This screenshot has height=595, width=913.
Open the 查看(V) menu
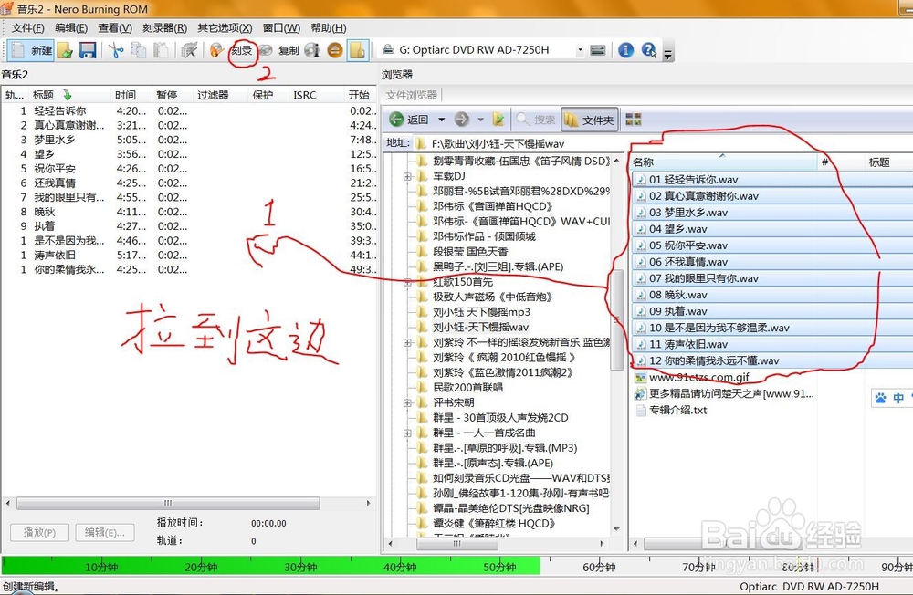[x=115, y=28]
